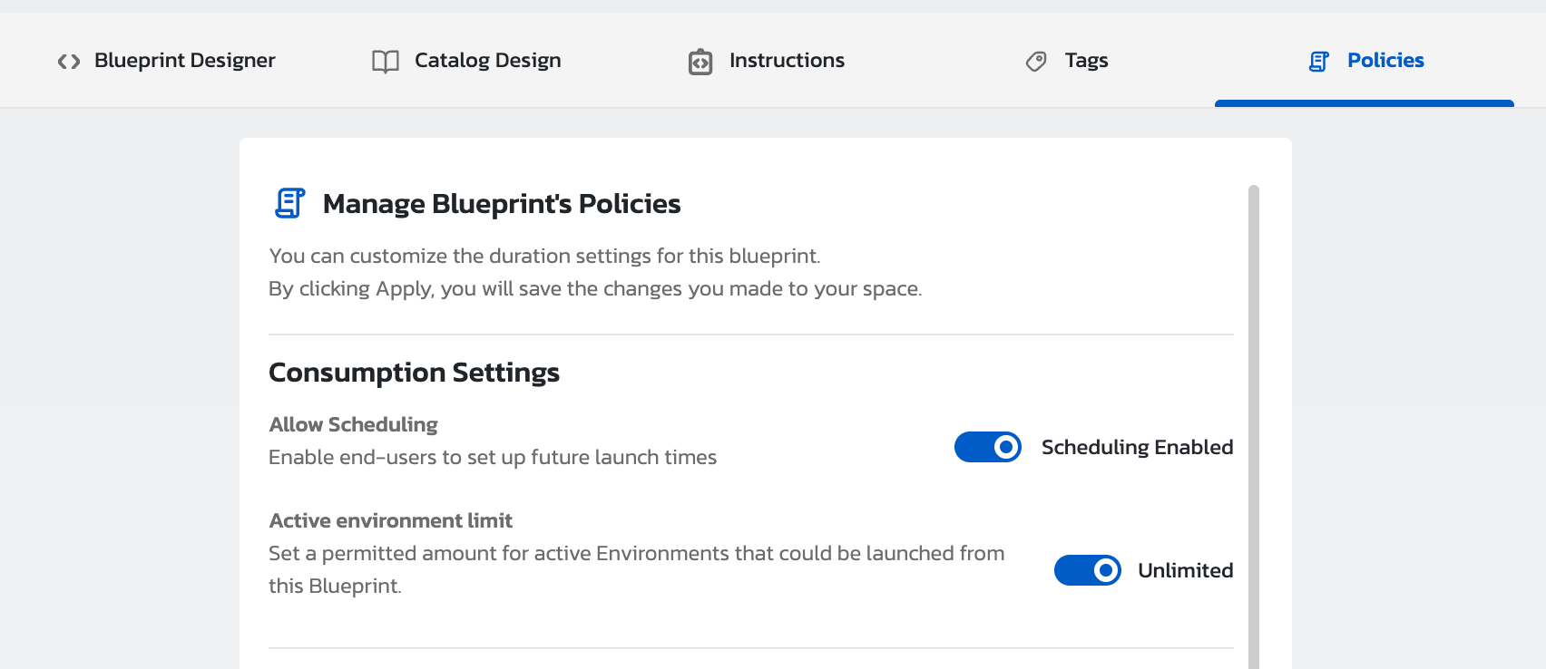Click the Instructions clipboard icon
This screenshot has height=669, width=1546.
(700, 62)
